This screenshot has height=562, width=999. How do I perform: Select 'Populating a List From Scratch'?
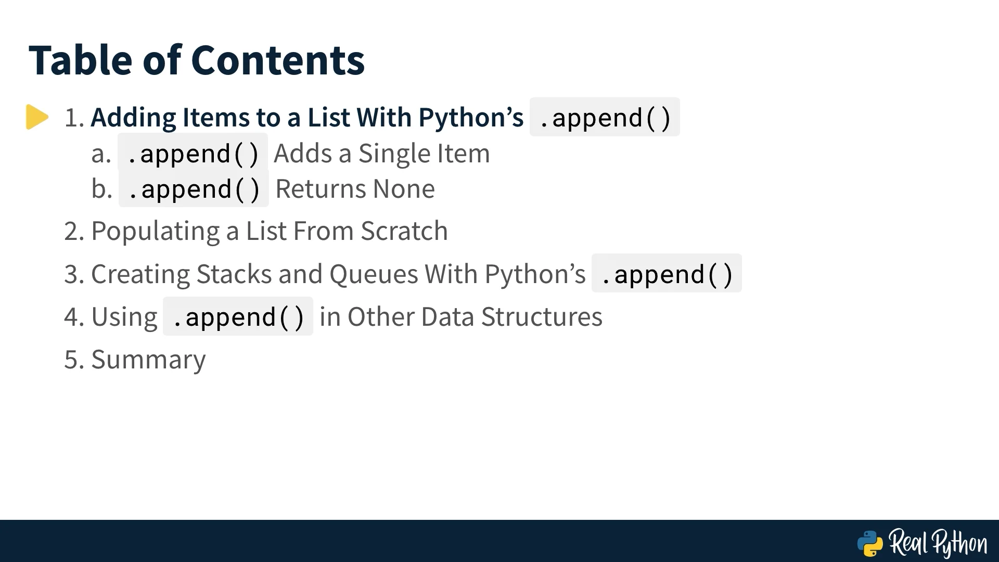click(270, 231)
